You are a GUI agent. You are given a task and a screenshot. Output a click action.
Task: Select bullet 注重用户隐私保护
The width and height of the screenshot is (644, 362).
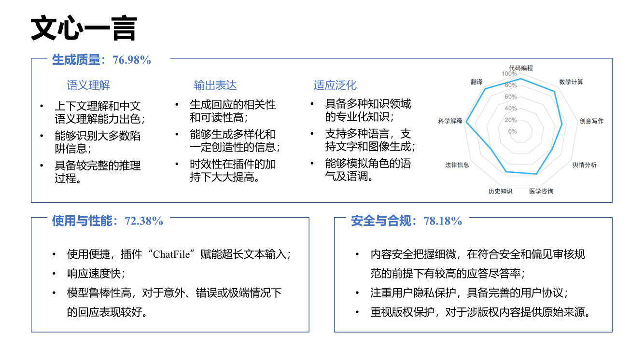pos(469,293)
